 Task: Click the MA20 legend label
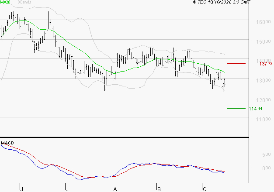5,2
